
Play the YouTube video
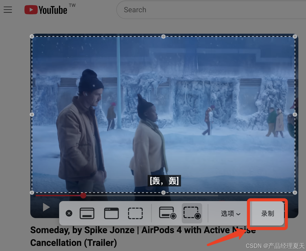(x=46, y=207)
